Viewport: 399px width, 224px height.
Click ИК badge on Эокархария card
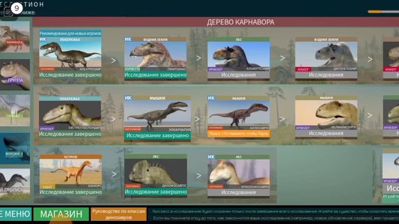(128, 98)
